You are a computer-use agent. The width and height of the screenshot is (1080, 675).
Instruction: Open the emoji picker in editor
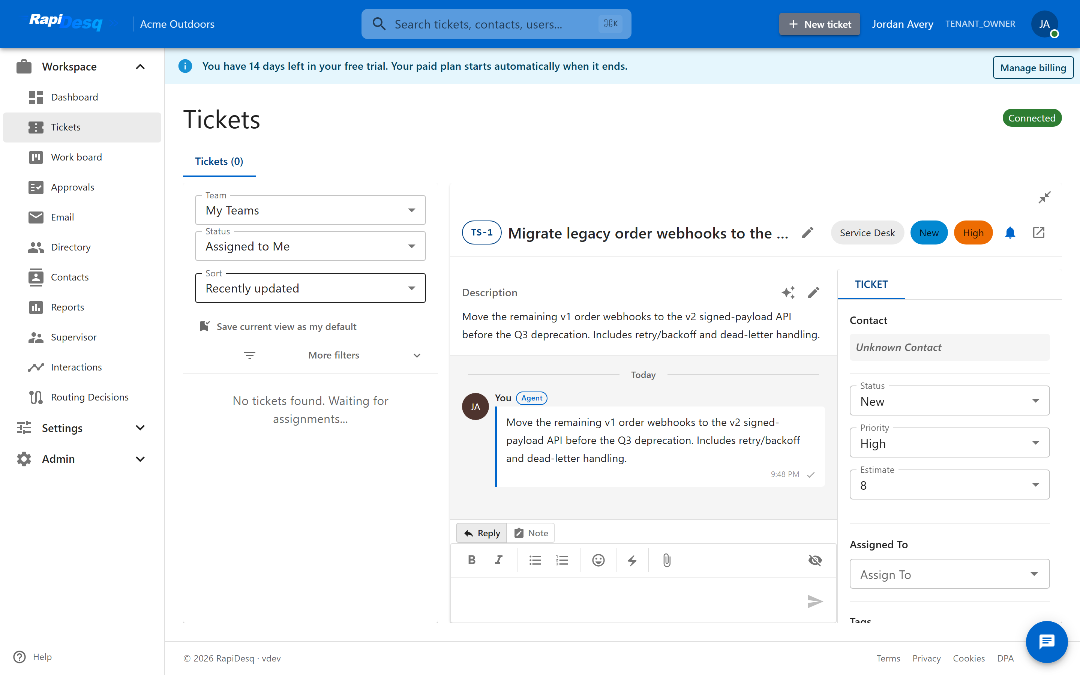coord(598,560)
